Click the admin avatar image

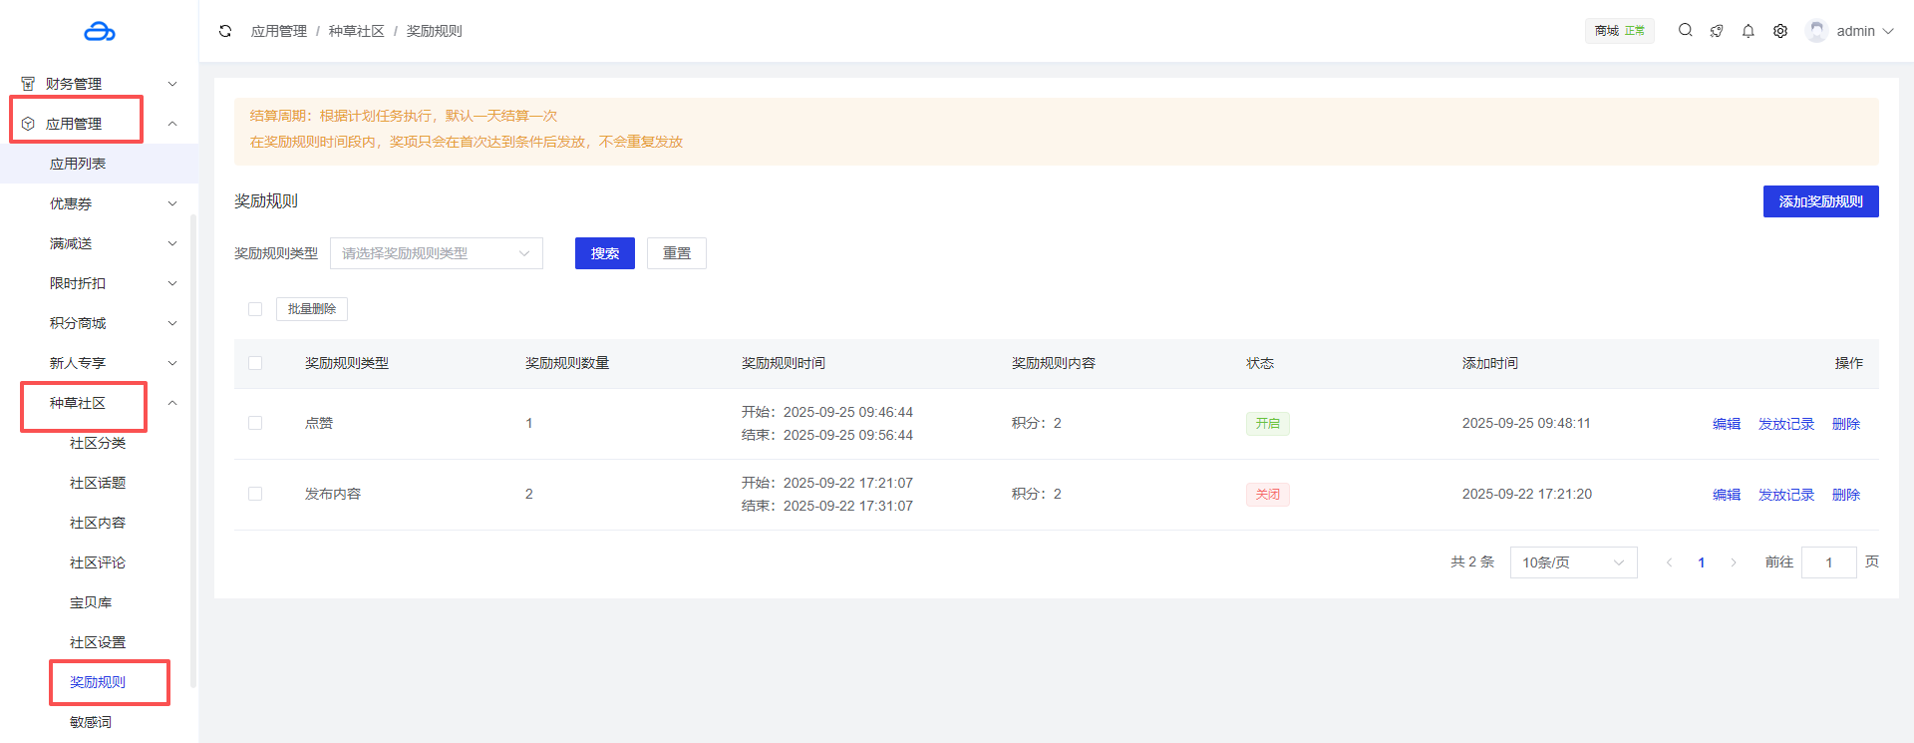(x=1816, y=31)
